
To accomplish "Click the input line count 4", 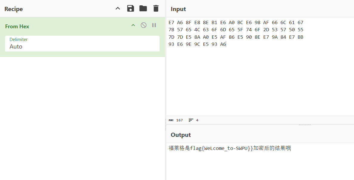I will click(x=197, y=120).
